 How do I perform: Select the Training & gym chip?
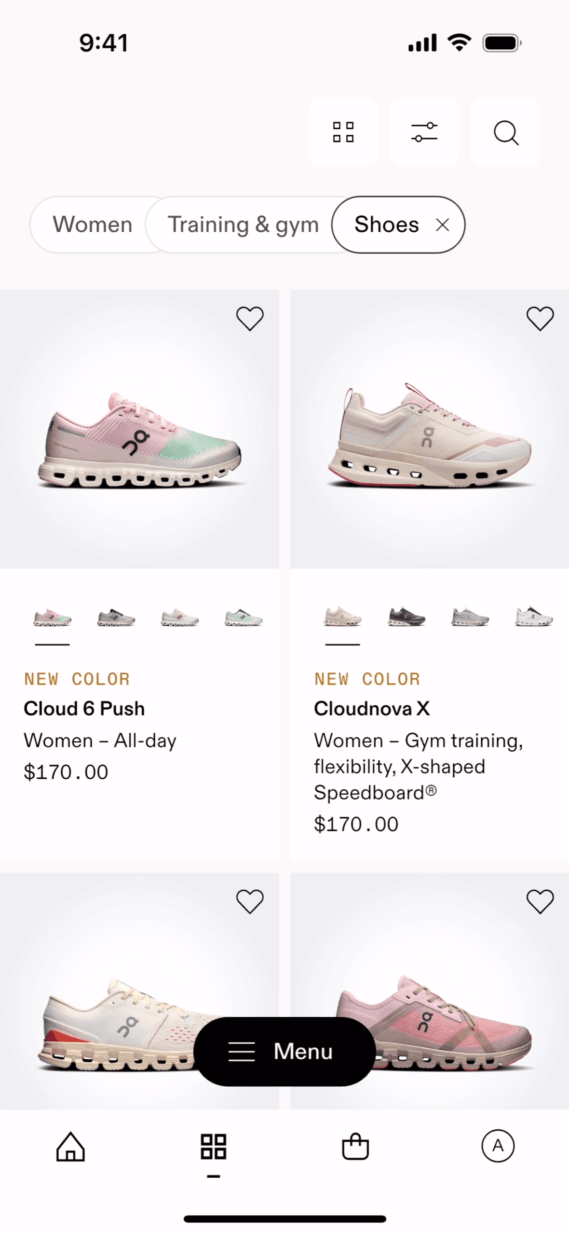tap(243, 224)
